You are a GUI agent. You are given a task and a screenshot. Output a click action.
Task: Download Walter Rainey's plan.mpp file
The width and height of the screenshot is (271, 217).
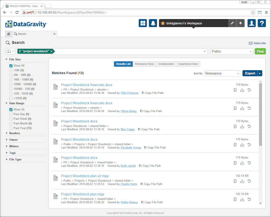242,199
